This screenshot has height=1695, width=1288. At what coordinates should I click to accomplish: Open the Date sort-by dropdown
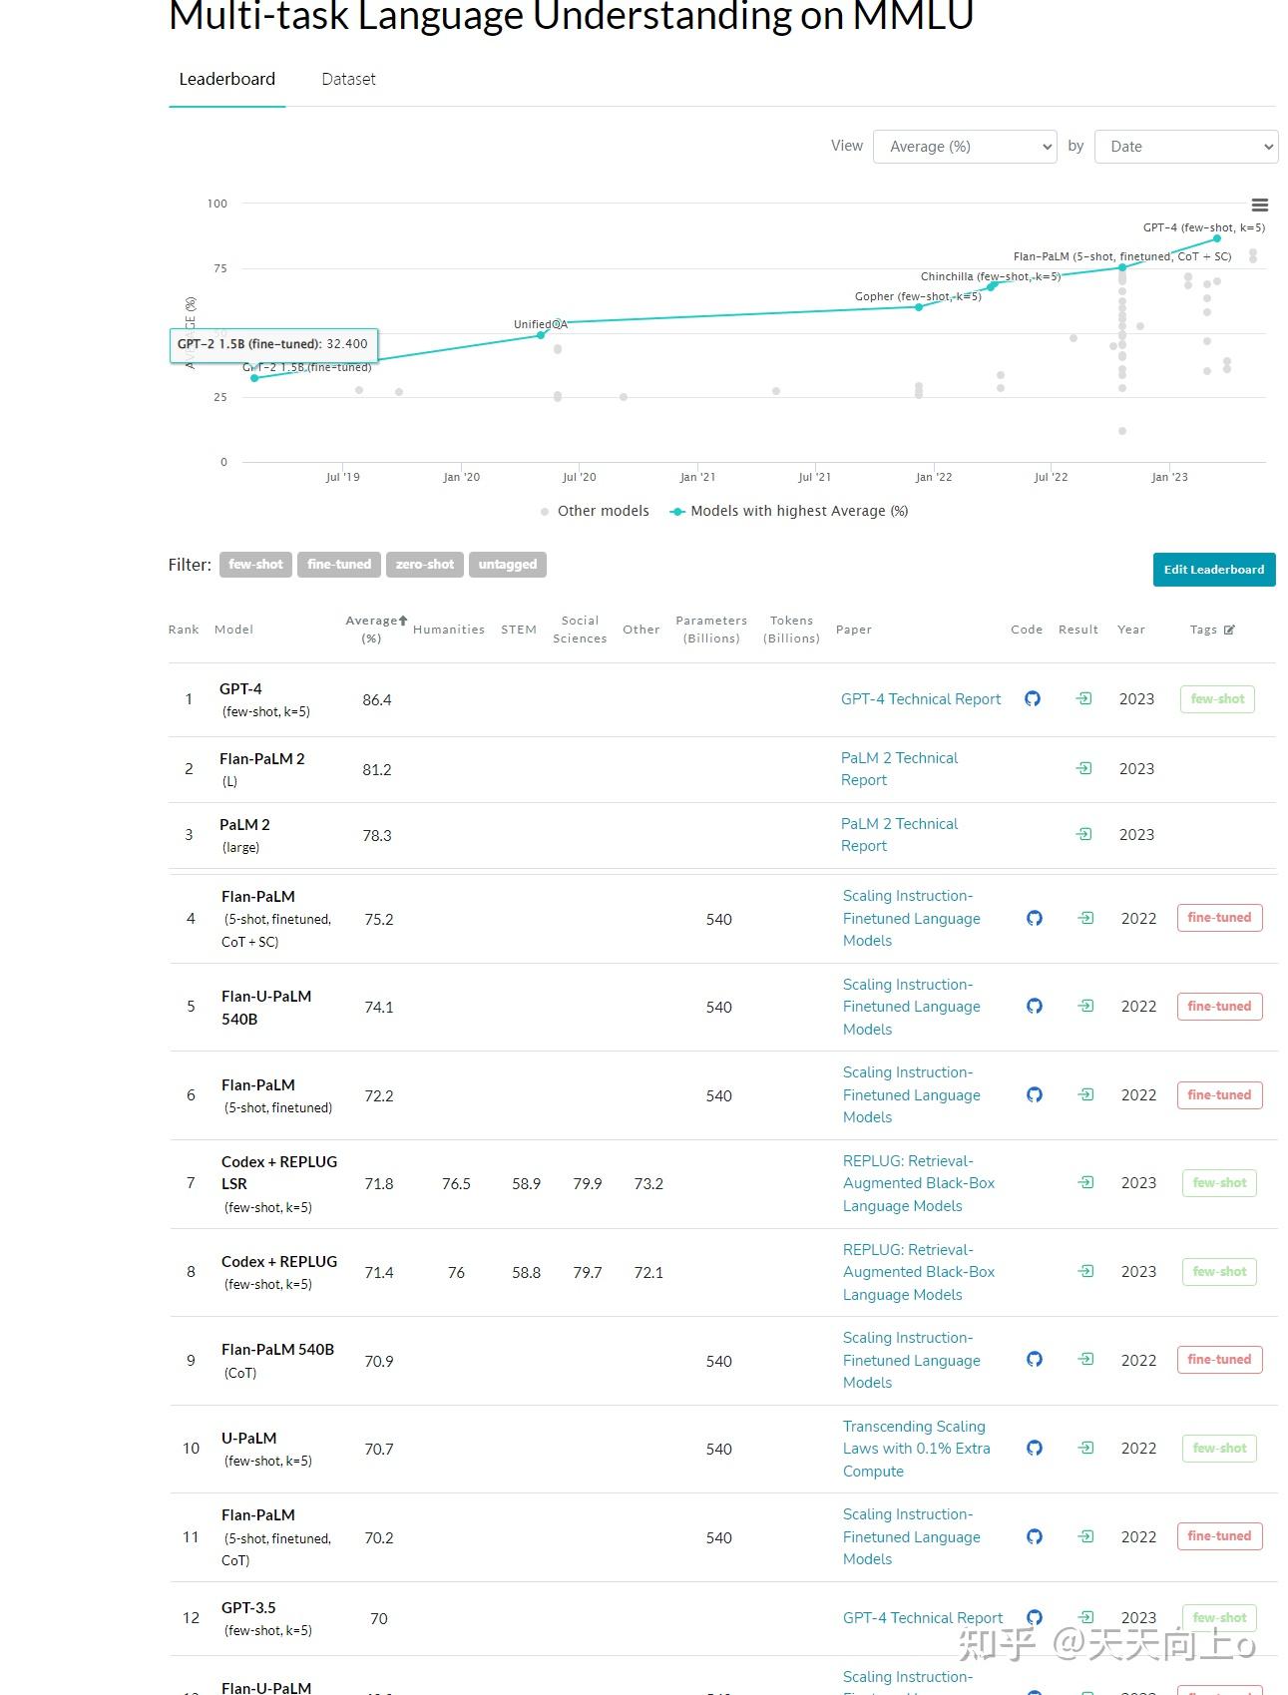coord(1185,147)
